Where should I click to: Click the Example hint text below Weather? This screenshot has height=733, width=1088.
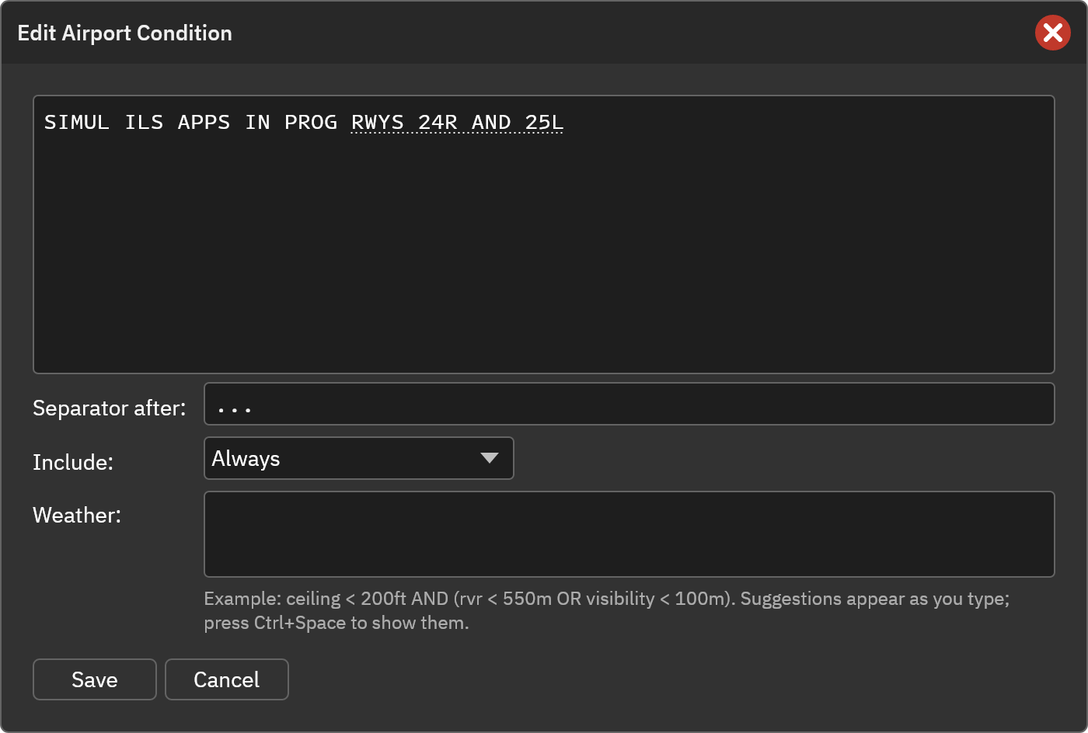tap(607, 610)
